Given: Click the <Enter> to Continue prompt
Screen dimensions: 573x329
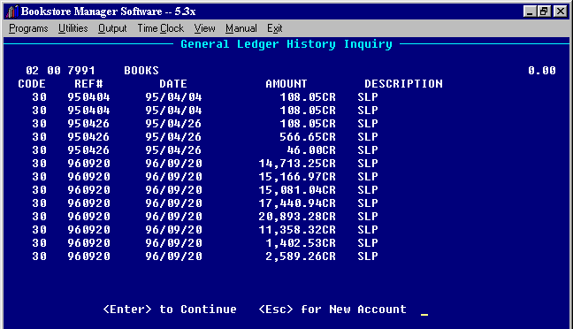Looking at the screenshot, I should 170,310.
